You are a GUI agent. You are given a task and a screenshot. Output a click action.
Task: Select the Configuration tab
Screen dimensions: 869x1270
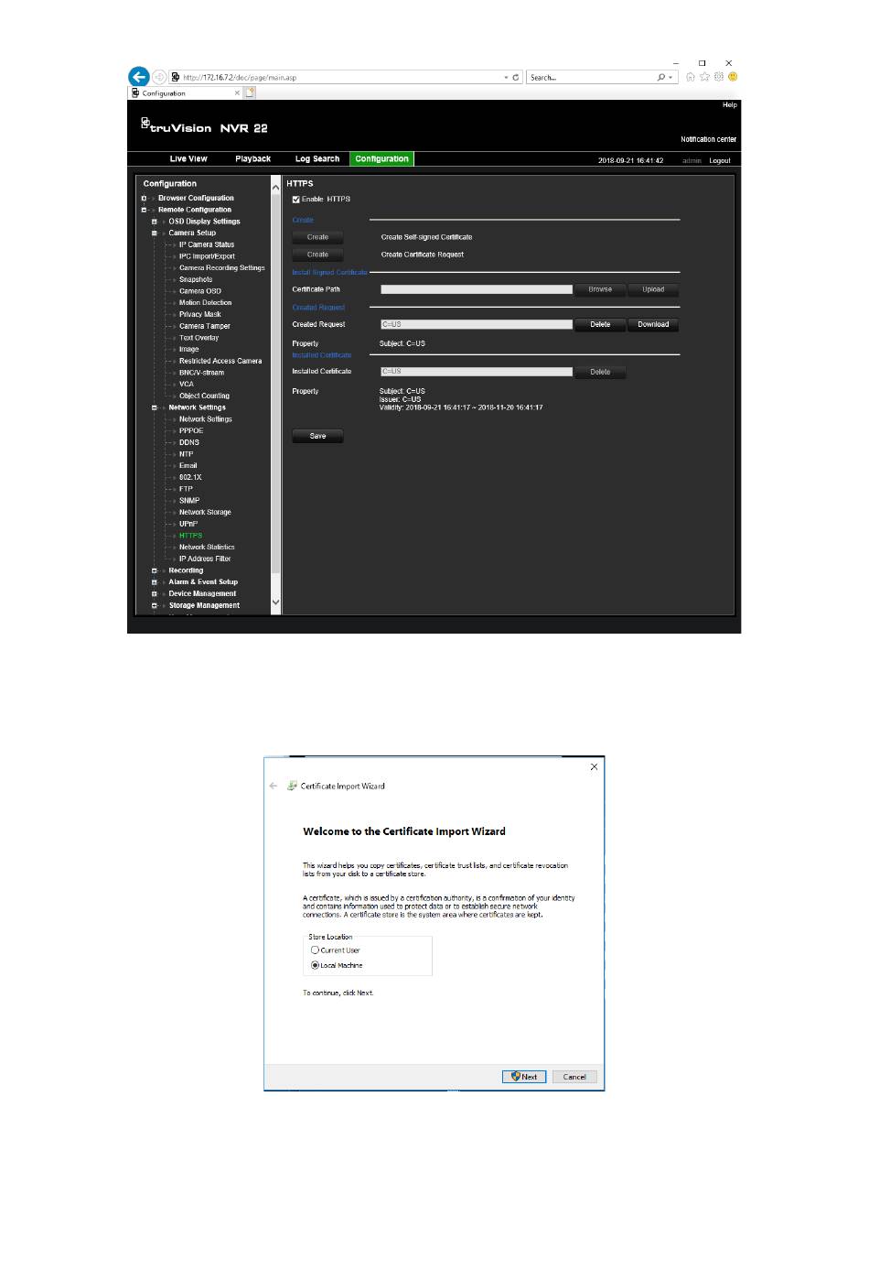[382, 158]
